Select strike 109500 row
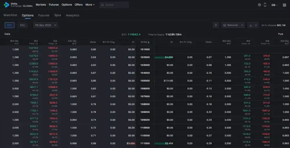Image resolution: width=290 pixels, height=148 pixels. [145, 120]
